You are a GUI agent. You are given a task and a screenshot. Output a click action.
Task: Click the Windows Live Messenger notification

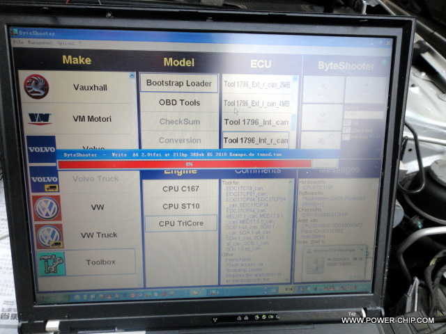point(334,263)
